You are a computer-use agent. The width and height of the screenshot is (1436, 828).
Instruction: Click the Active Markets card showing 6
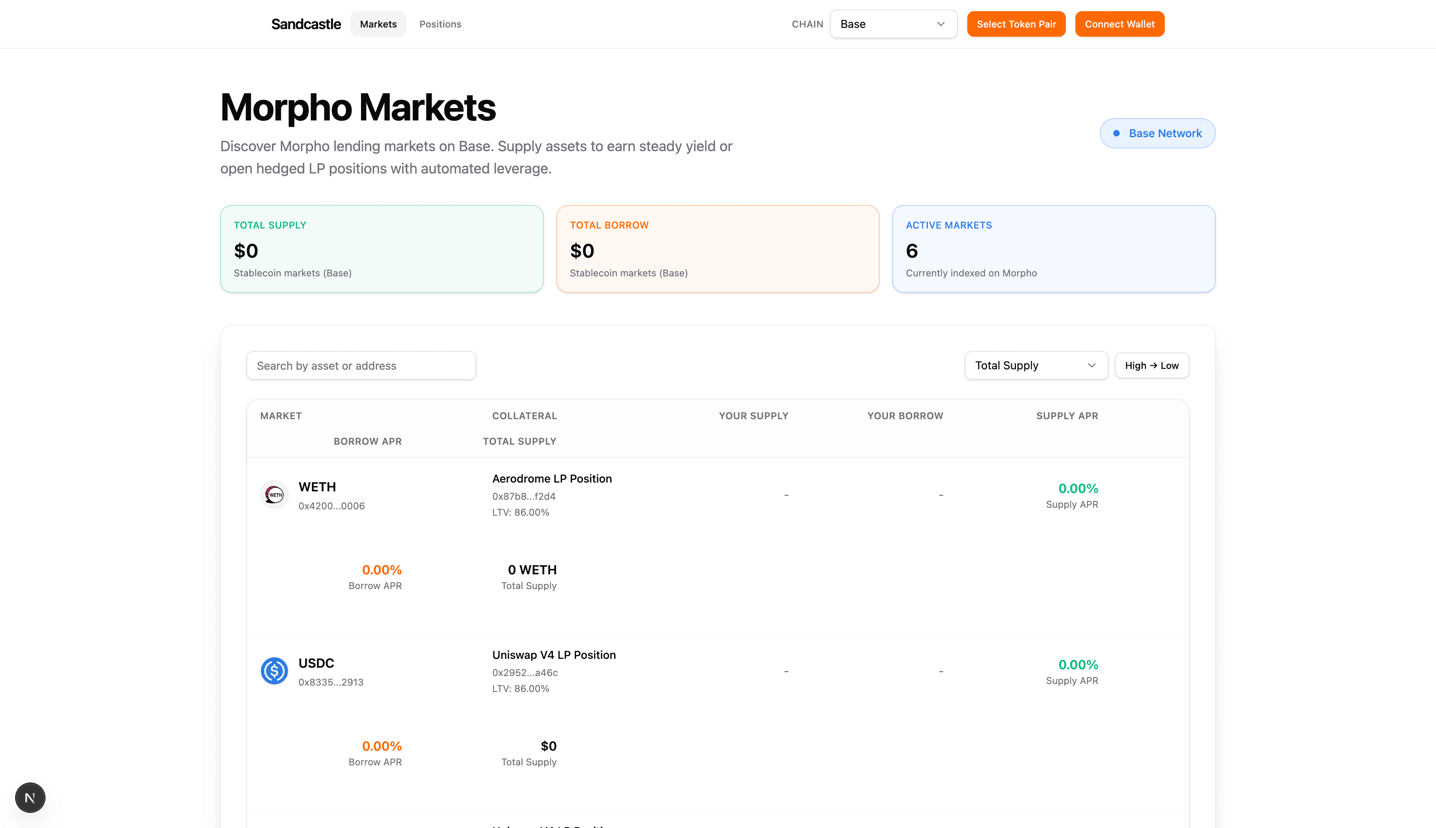click(x=1054, y=249)
